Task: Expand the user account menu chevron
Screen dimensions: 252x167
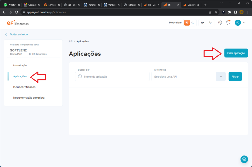Action: (x=244, y=23)
